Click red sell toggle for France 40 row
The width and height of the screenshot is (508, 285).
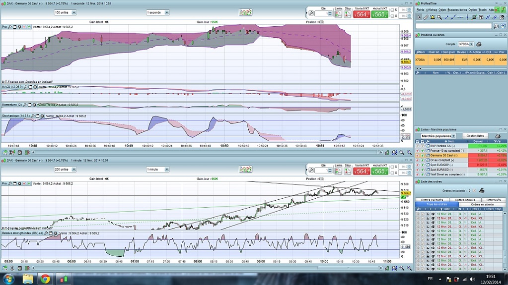coord(418,150)
